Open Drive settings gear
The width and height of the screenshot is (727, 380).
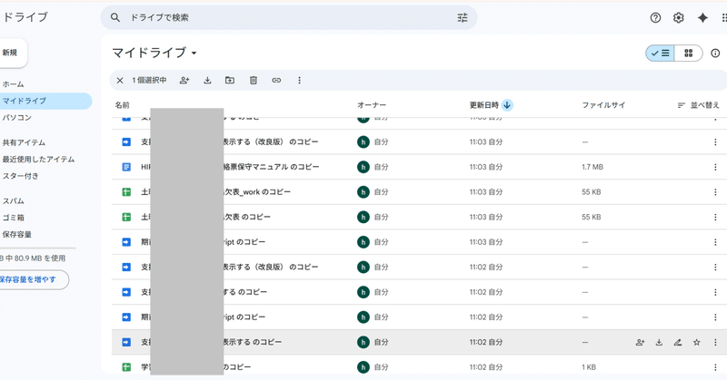tap(678, 17)
